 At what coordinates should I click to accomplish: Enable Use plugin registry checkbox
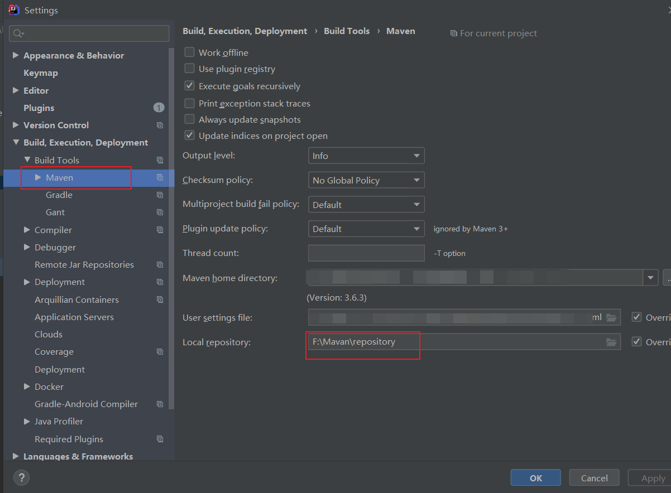point(190,69)
